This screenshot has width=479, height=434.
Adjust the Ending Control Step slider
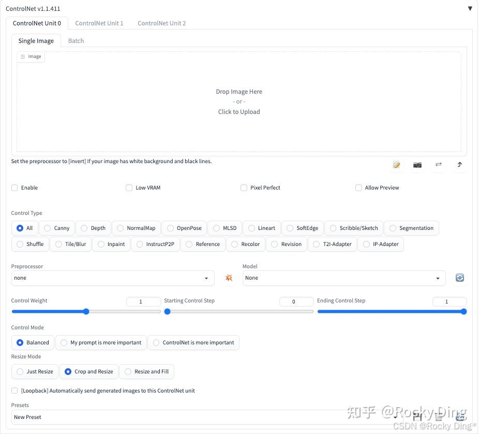(x=392, y=312)
